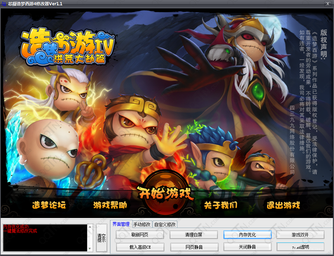Image resolution: width=334 pixels, height=256 pixels.
Task: Click the log box scroll-up arrow
Action: coord(90,227)
